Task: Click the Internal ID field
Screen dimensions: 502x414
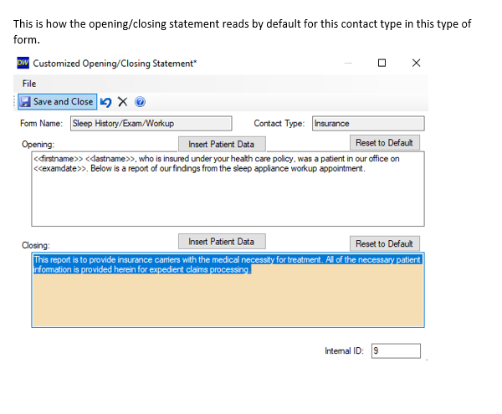Action: [x=396, y=351]
